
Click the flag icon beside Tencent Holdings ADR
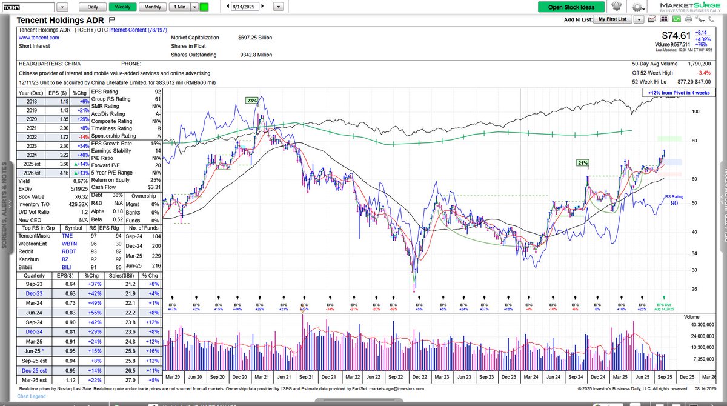click(110, 20)
